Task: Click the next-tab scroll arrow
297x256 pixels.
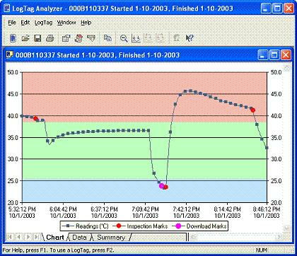Action: point(28,237)
